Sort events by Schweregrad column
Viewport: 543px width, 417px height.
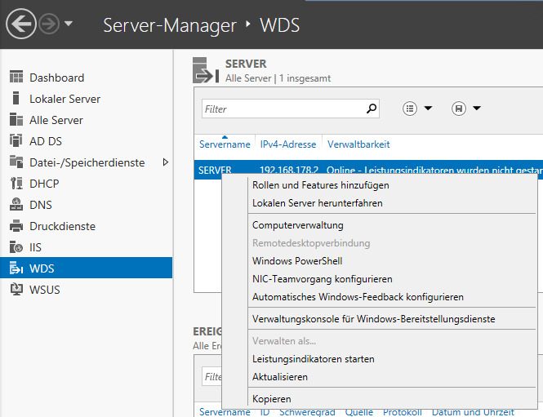[307, 412]
